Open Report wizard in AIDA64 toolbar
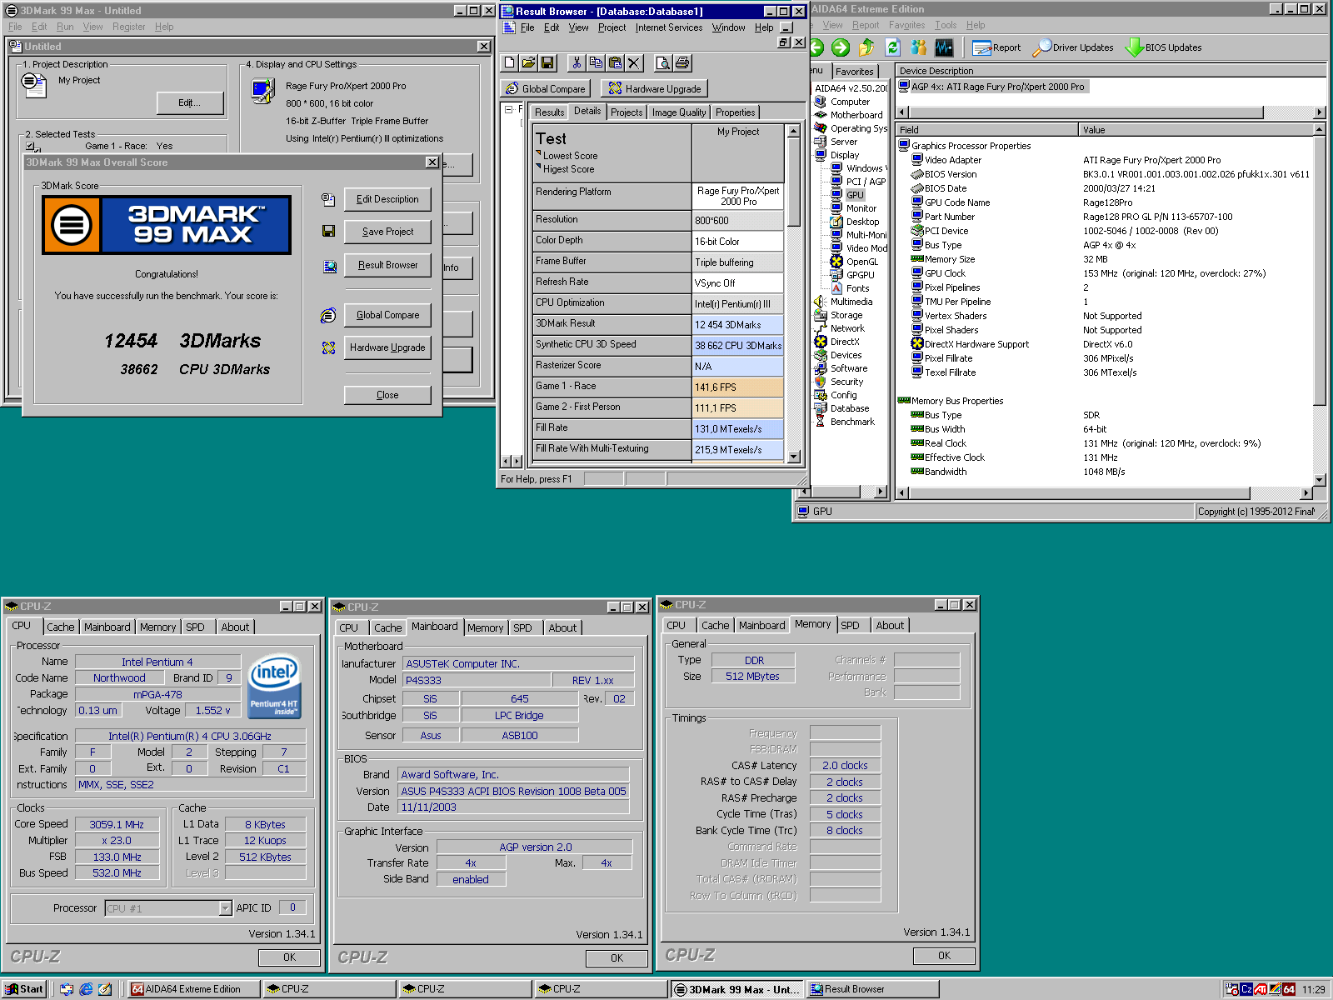 pyautogui.click(x=996, y=47)
